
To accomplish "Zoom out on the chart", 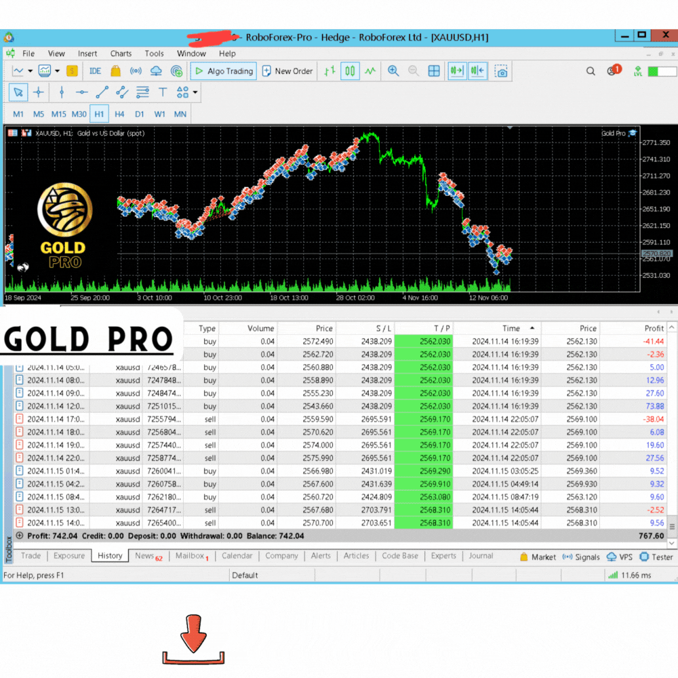I will (x=414, y=71).
